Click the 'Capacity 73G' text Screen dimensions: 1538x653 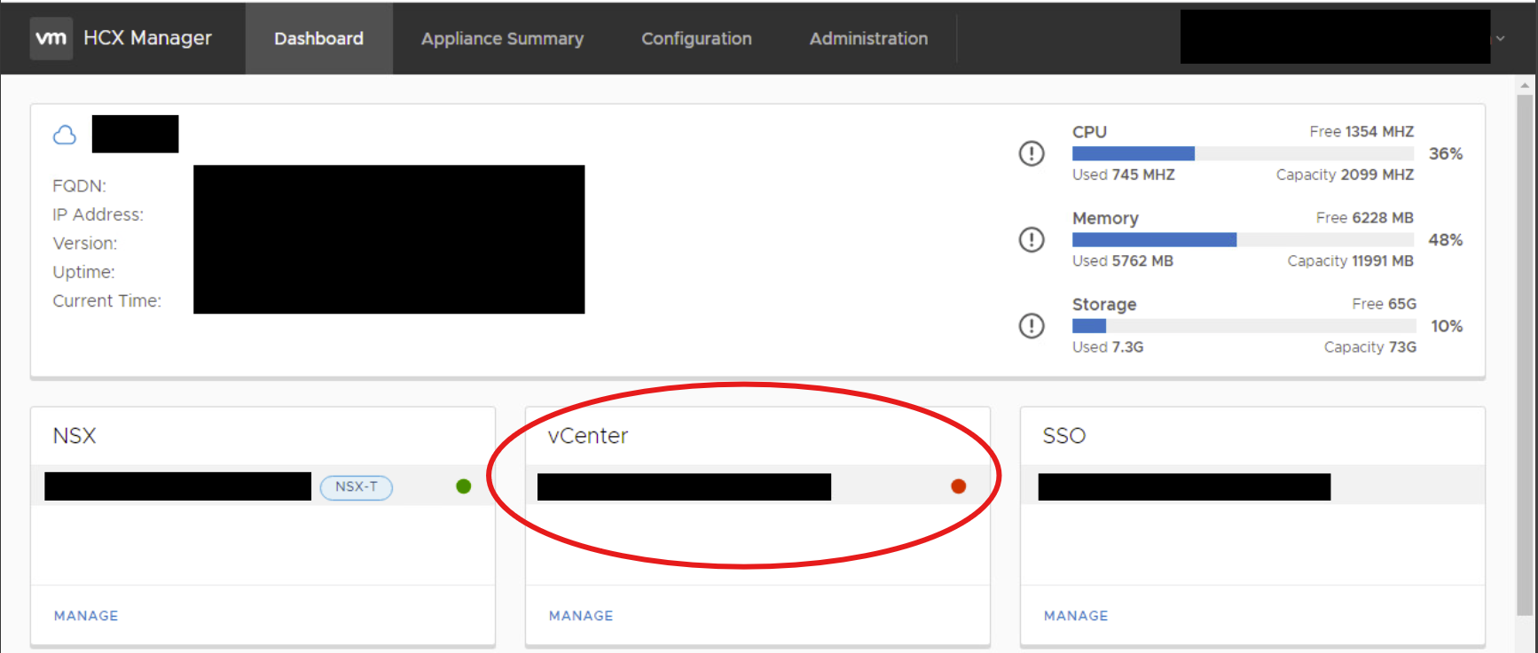[1370, 346]
